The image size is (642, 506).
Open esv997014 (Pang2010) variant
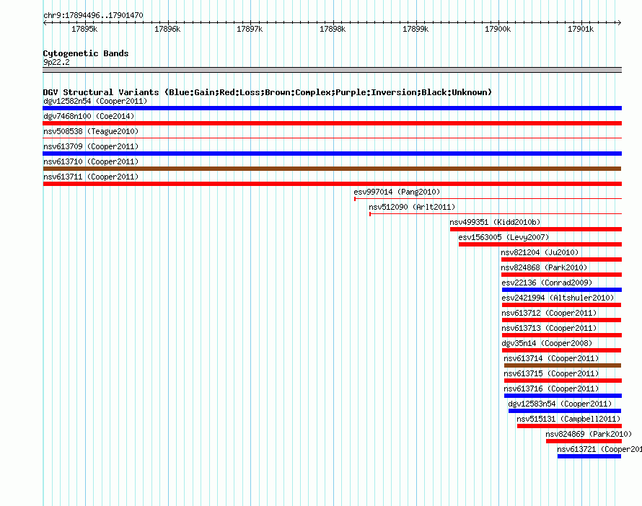[397, 192]
